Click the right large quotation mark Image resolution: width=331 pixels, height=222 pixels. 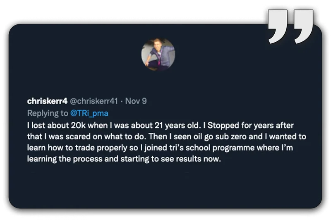(304, 26)
